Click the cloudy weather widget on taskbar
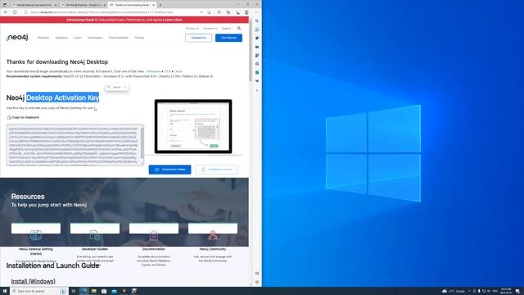The height and width of the screenshot is (295, 524). coord(454,291)
